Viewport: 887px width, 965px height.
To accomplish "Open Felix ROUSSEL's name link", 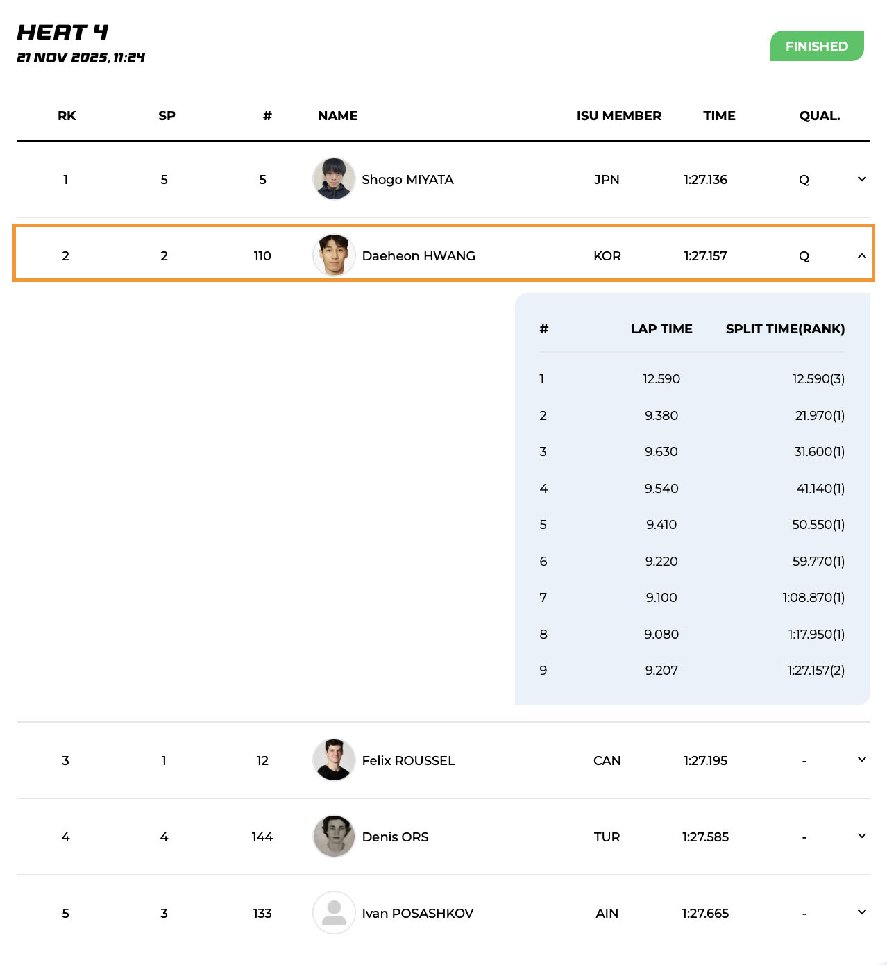I will pos(408,761).
